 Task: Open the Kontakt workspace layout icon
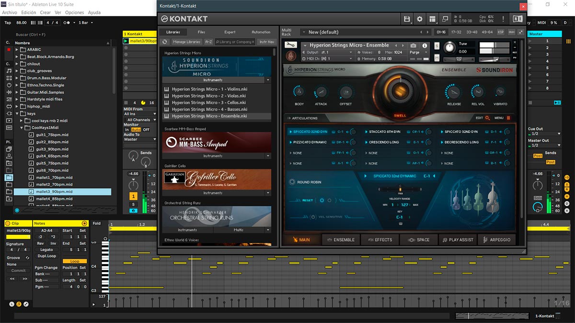pyautogui.click(x=433, y=19)
